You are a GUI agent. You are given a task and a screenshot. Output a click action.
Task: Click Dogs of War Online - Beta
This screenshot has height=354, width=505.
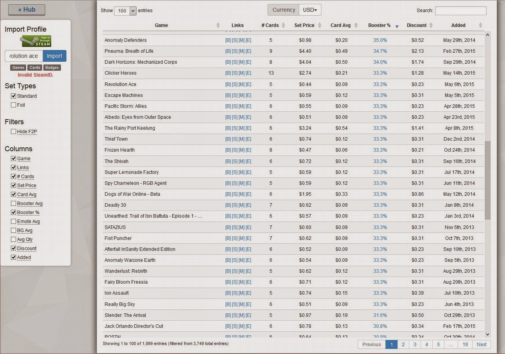[132, 194]
